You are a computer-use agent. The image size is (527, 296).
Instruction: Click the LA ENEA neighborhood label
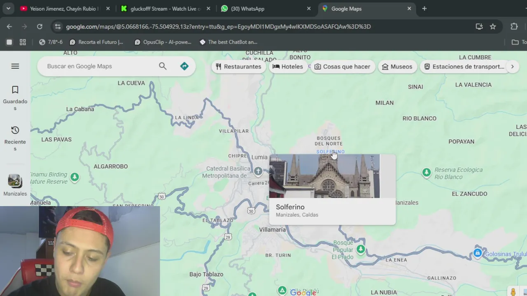(x=396, y=260)
